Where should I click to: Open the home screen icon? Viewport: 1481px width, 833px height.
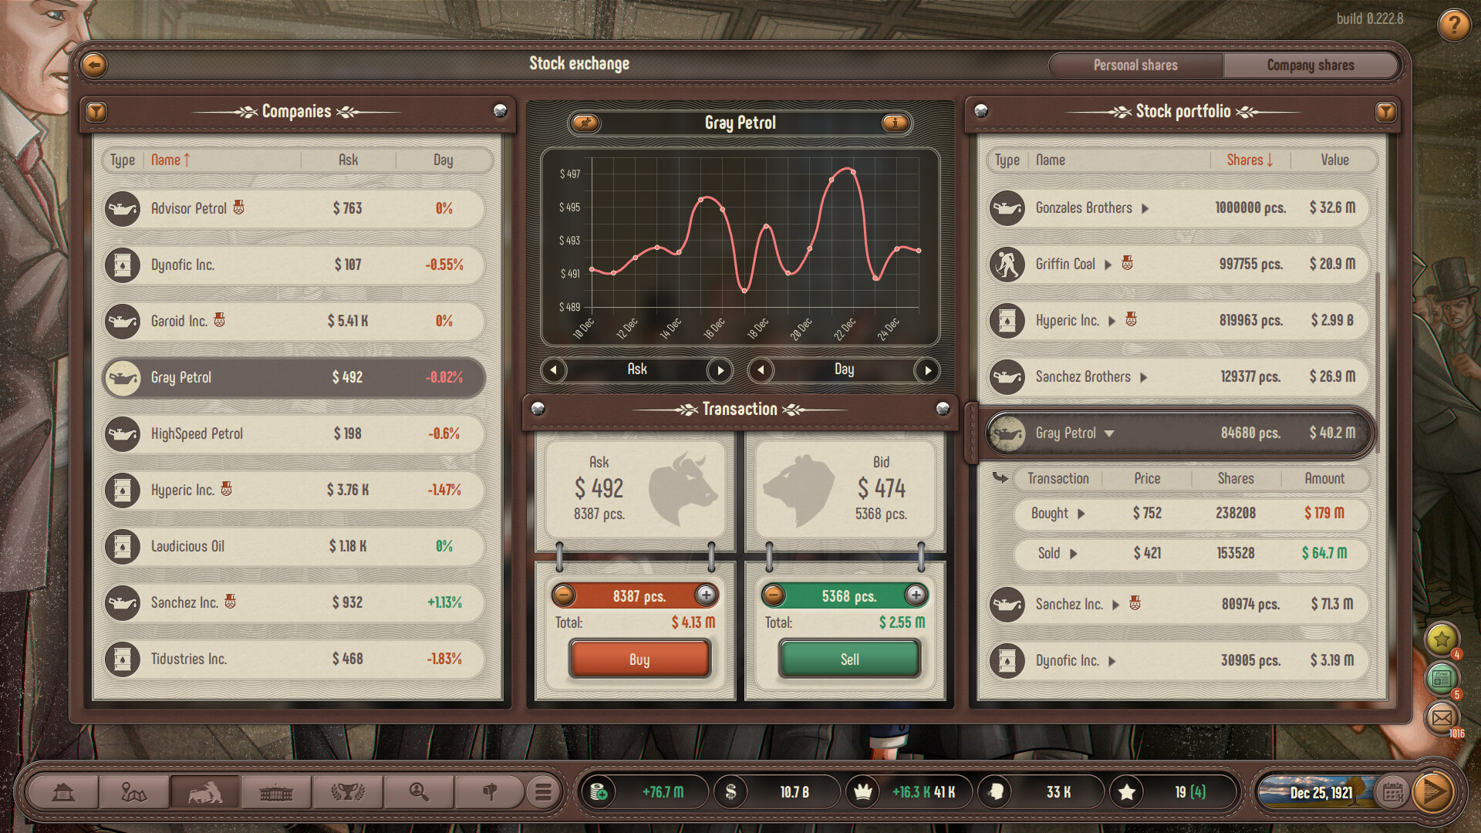click(x=63, y=791)
